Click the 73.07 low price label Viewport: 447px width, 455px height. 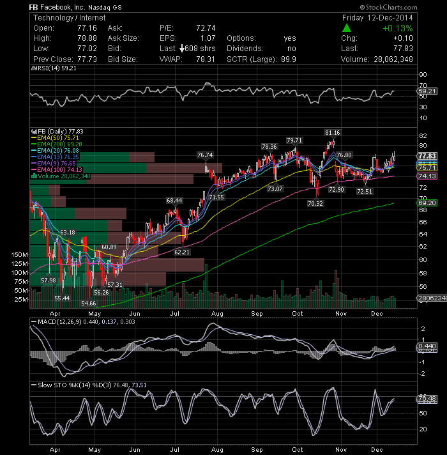click(x=275, y=189)
